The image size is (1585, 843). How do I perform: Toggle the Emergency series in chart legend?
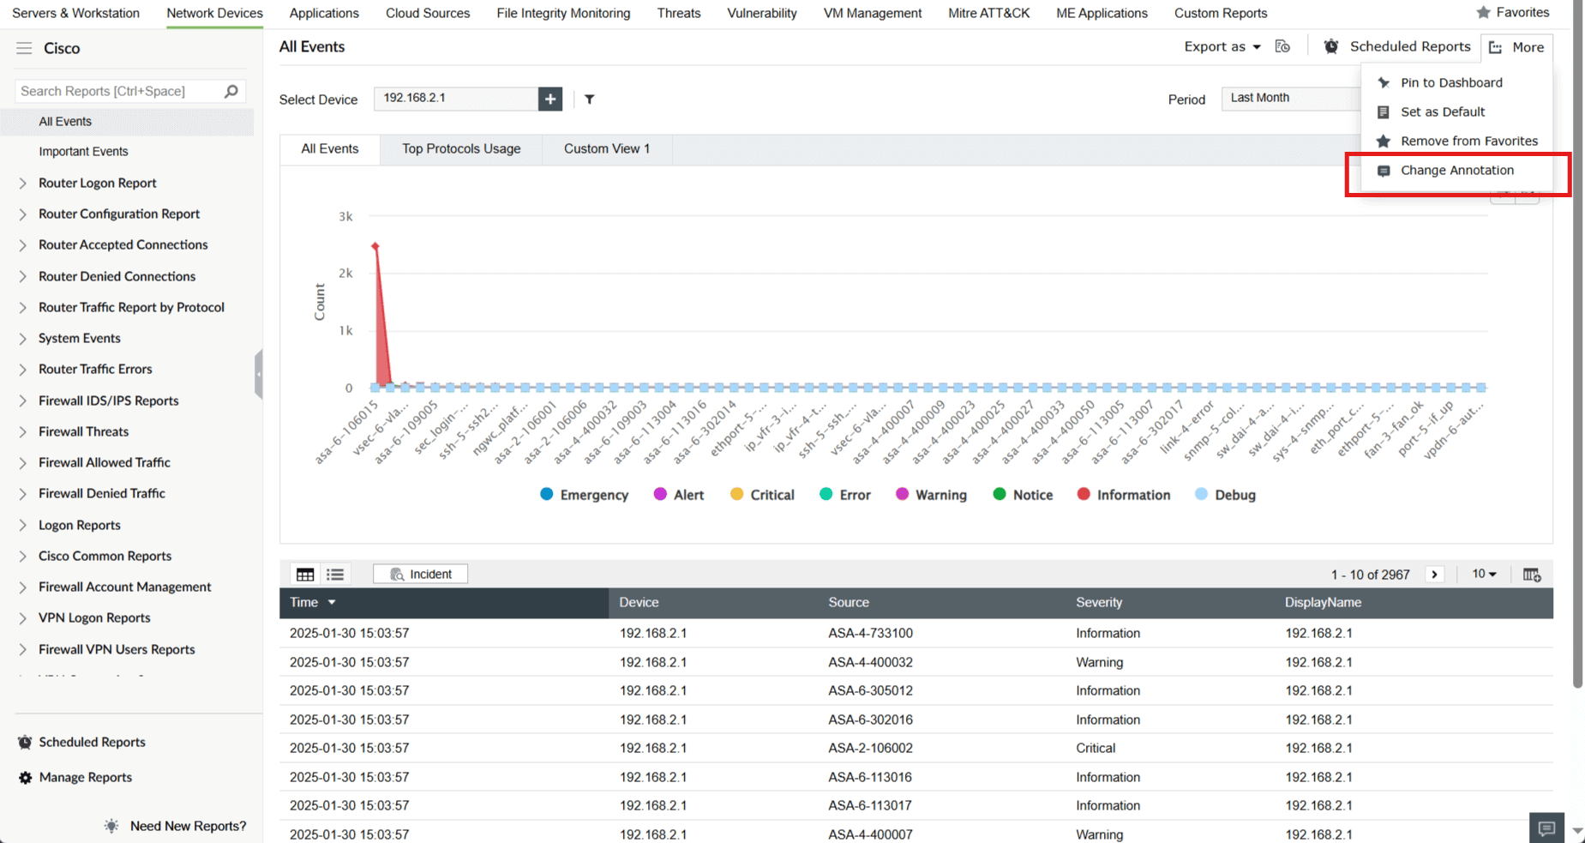[584, 494]
